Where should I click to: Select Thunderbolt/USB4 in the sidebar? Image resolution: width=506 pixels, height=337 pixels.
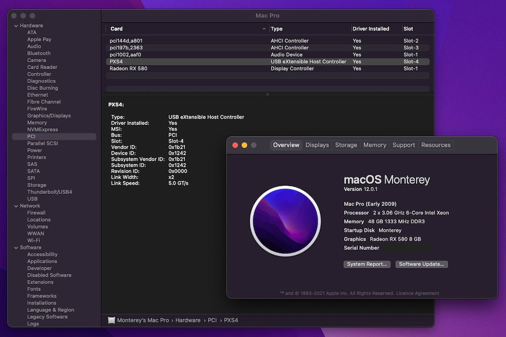tap(50, 192)
